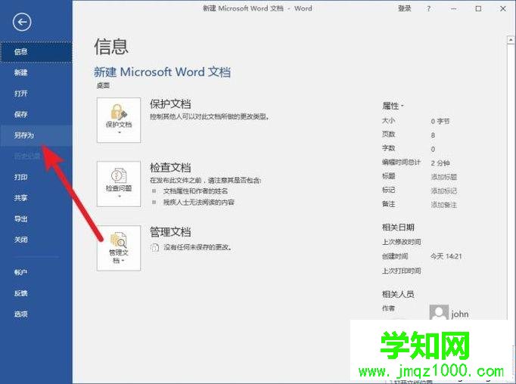Click 添加备注 to add comments
Image resolution: width=516 pixels, height=384 pixels.
444,205
